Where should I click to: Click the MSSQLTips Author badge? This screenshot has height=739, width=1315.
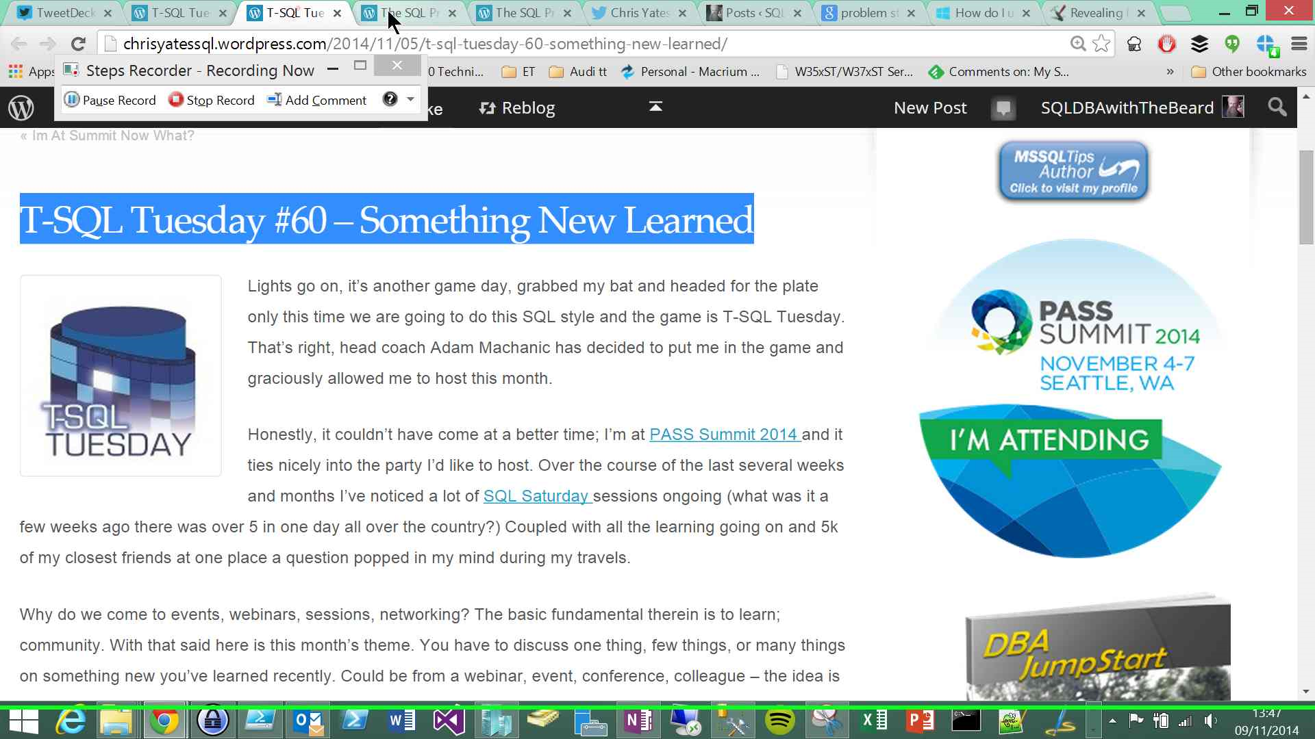click(x=1073, y=171)
